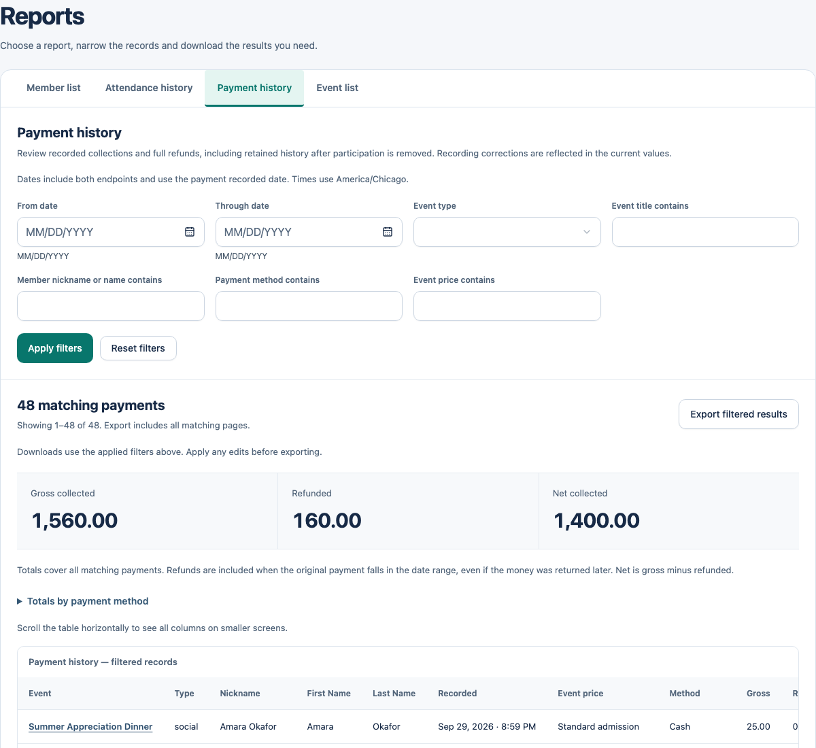The height and width of the screenshot is (748, 816).
Task: Click the Event title contains field
Action: 705,232
